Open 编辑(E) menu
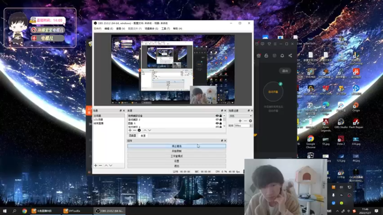Image resolution: width=383 pixels, height=215 pixels. [109, 29]
